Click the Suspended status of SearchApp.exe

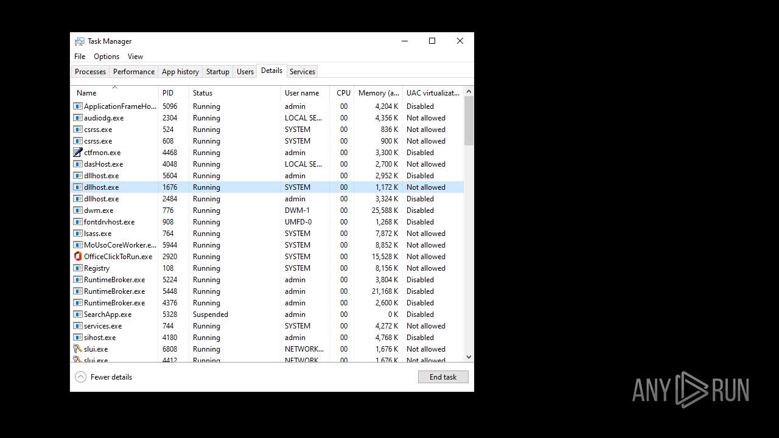[211, 315]
